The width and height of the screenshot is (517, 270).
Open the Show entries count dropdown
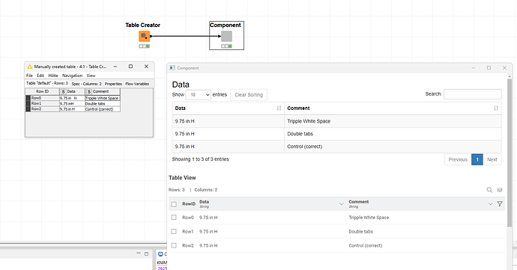coord(198,95)
